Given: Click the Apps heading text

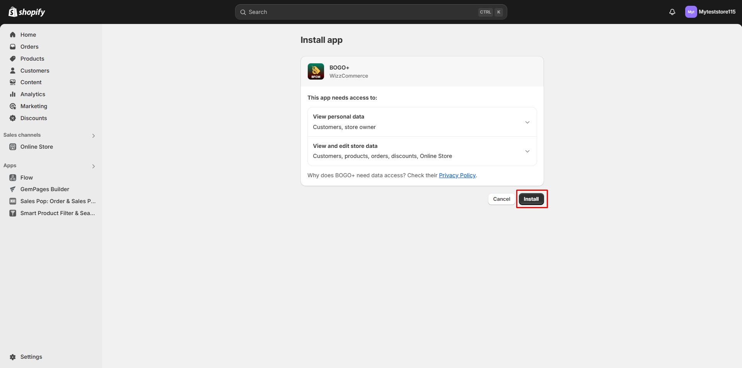Looking at the screenshot, I should [10, 166].
